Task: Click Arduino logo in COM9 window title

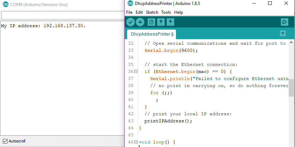Action: tap(6, 4)
